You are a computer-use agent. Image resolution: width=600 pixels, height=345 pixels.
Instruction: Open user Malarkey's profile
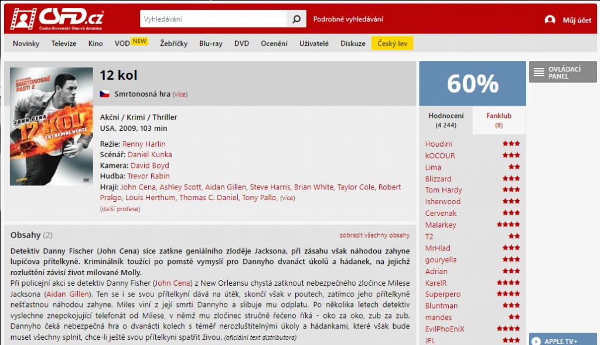pos(441,225)
